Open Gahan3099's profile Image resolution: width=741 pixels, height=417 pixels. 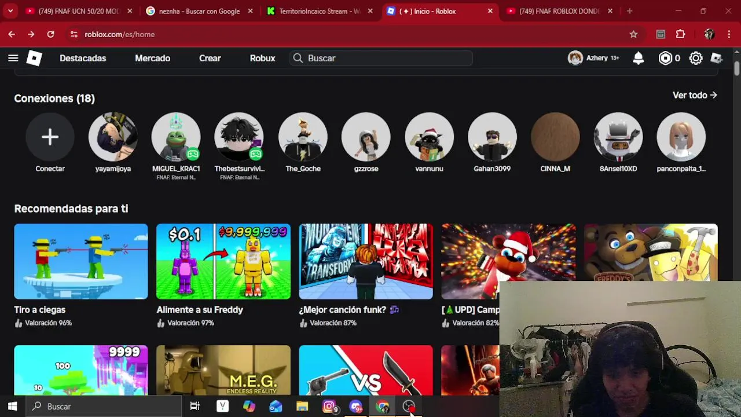(x=492, y=137)
